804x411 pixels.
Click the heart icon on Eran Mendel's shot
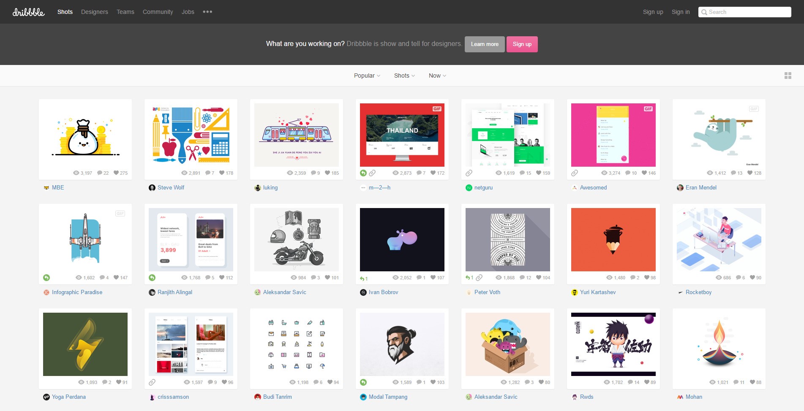(x=750, y=173)
